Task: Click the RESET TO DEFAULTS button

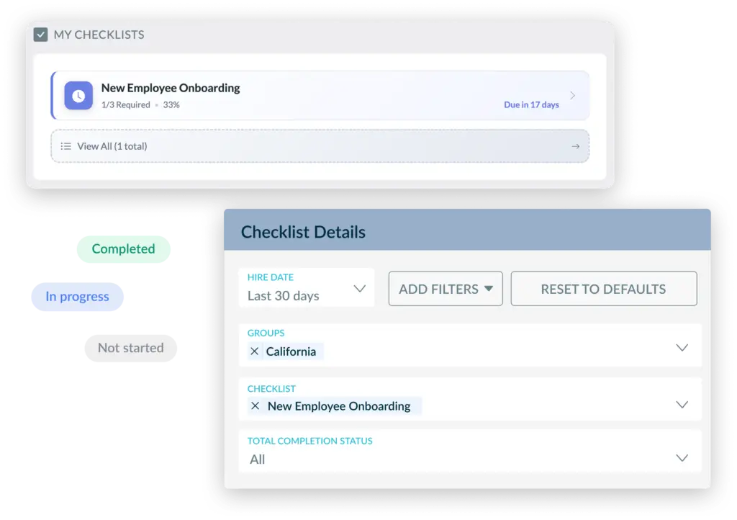Action: (x=603, y=288)
